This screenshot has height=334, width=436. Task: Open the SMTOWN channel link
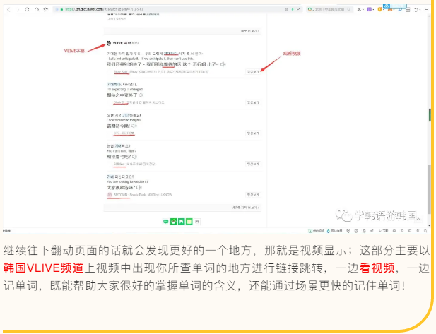pyautogui.click(x=120, y=195)
